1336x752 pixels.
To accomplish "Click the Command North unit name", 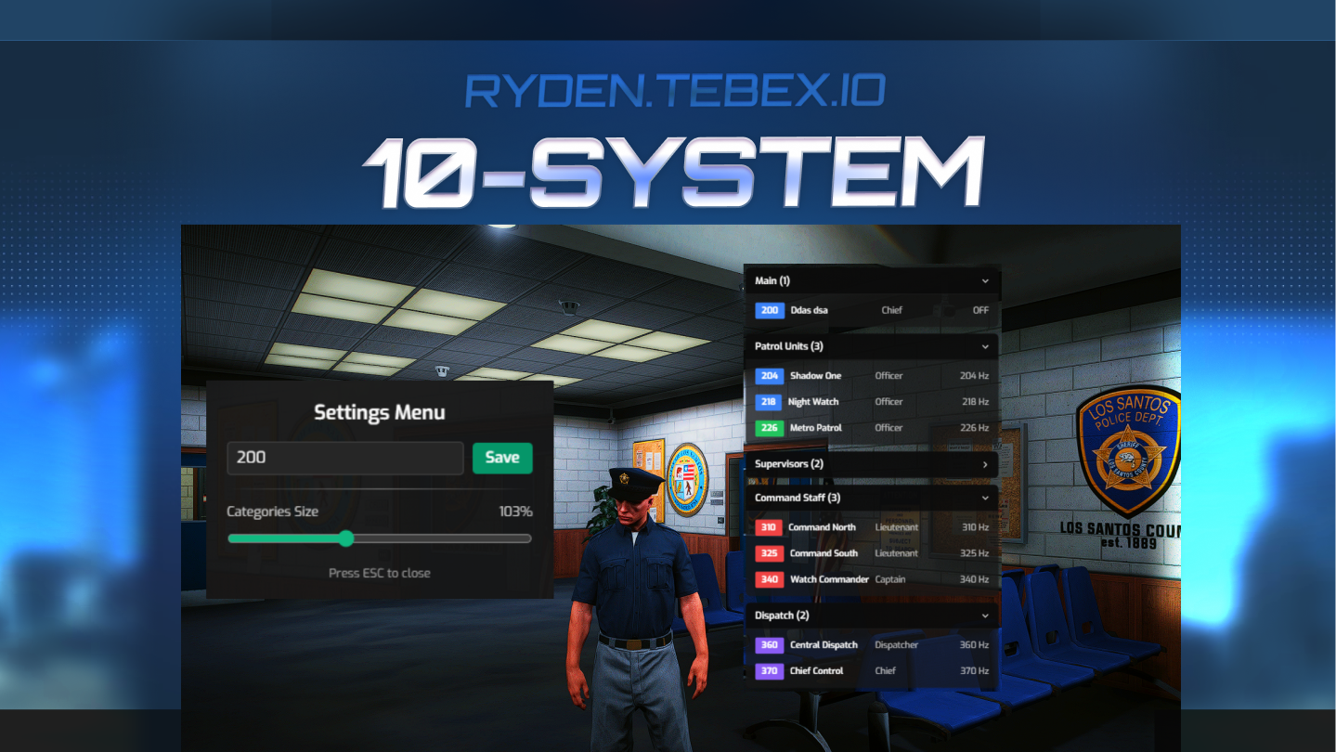I will coord(823,527).
